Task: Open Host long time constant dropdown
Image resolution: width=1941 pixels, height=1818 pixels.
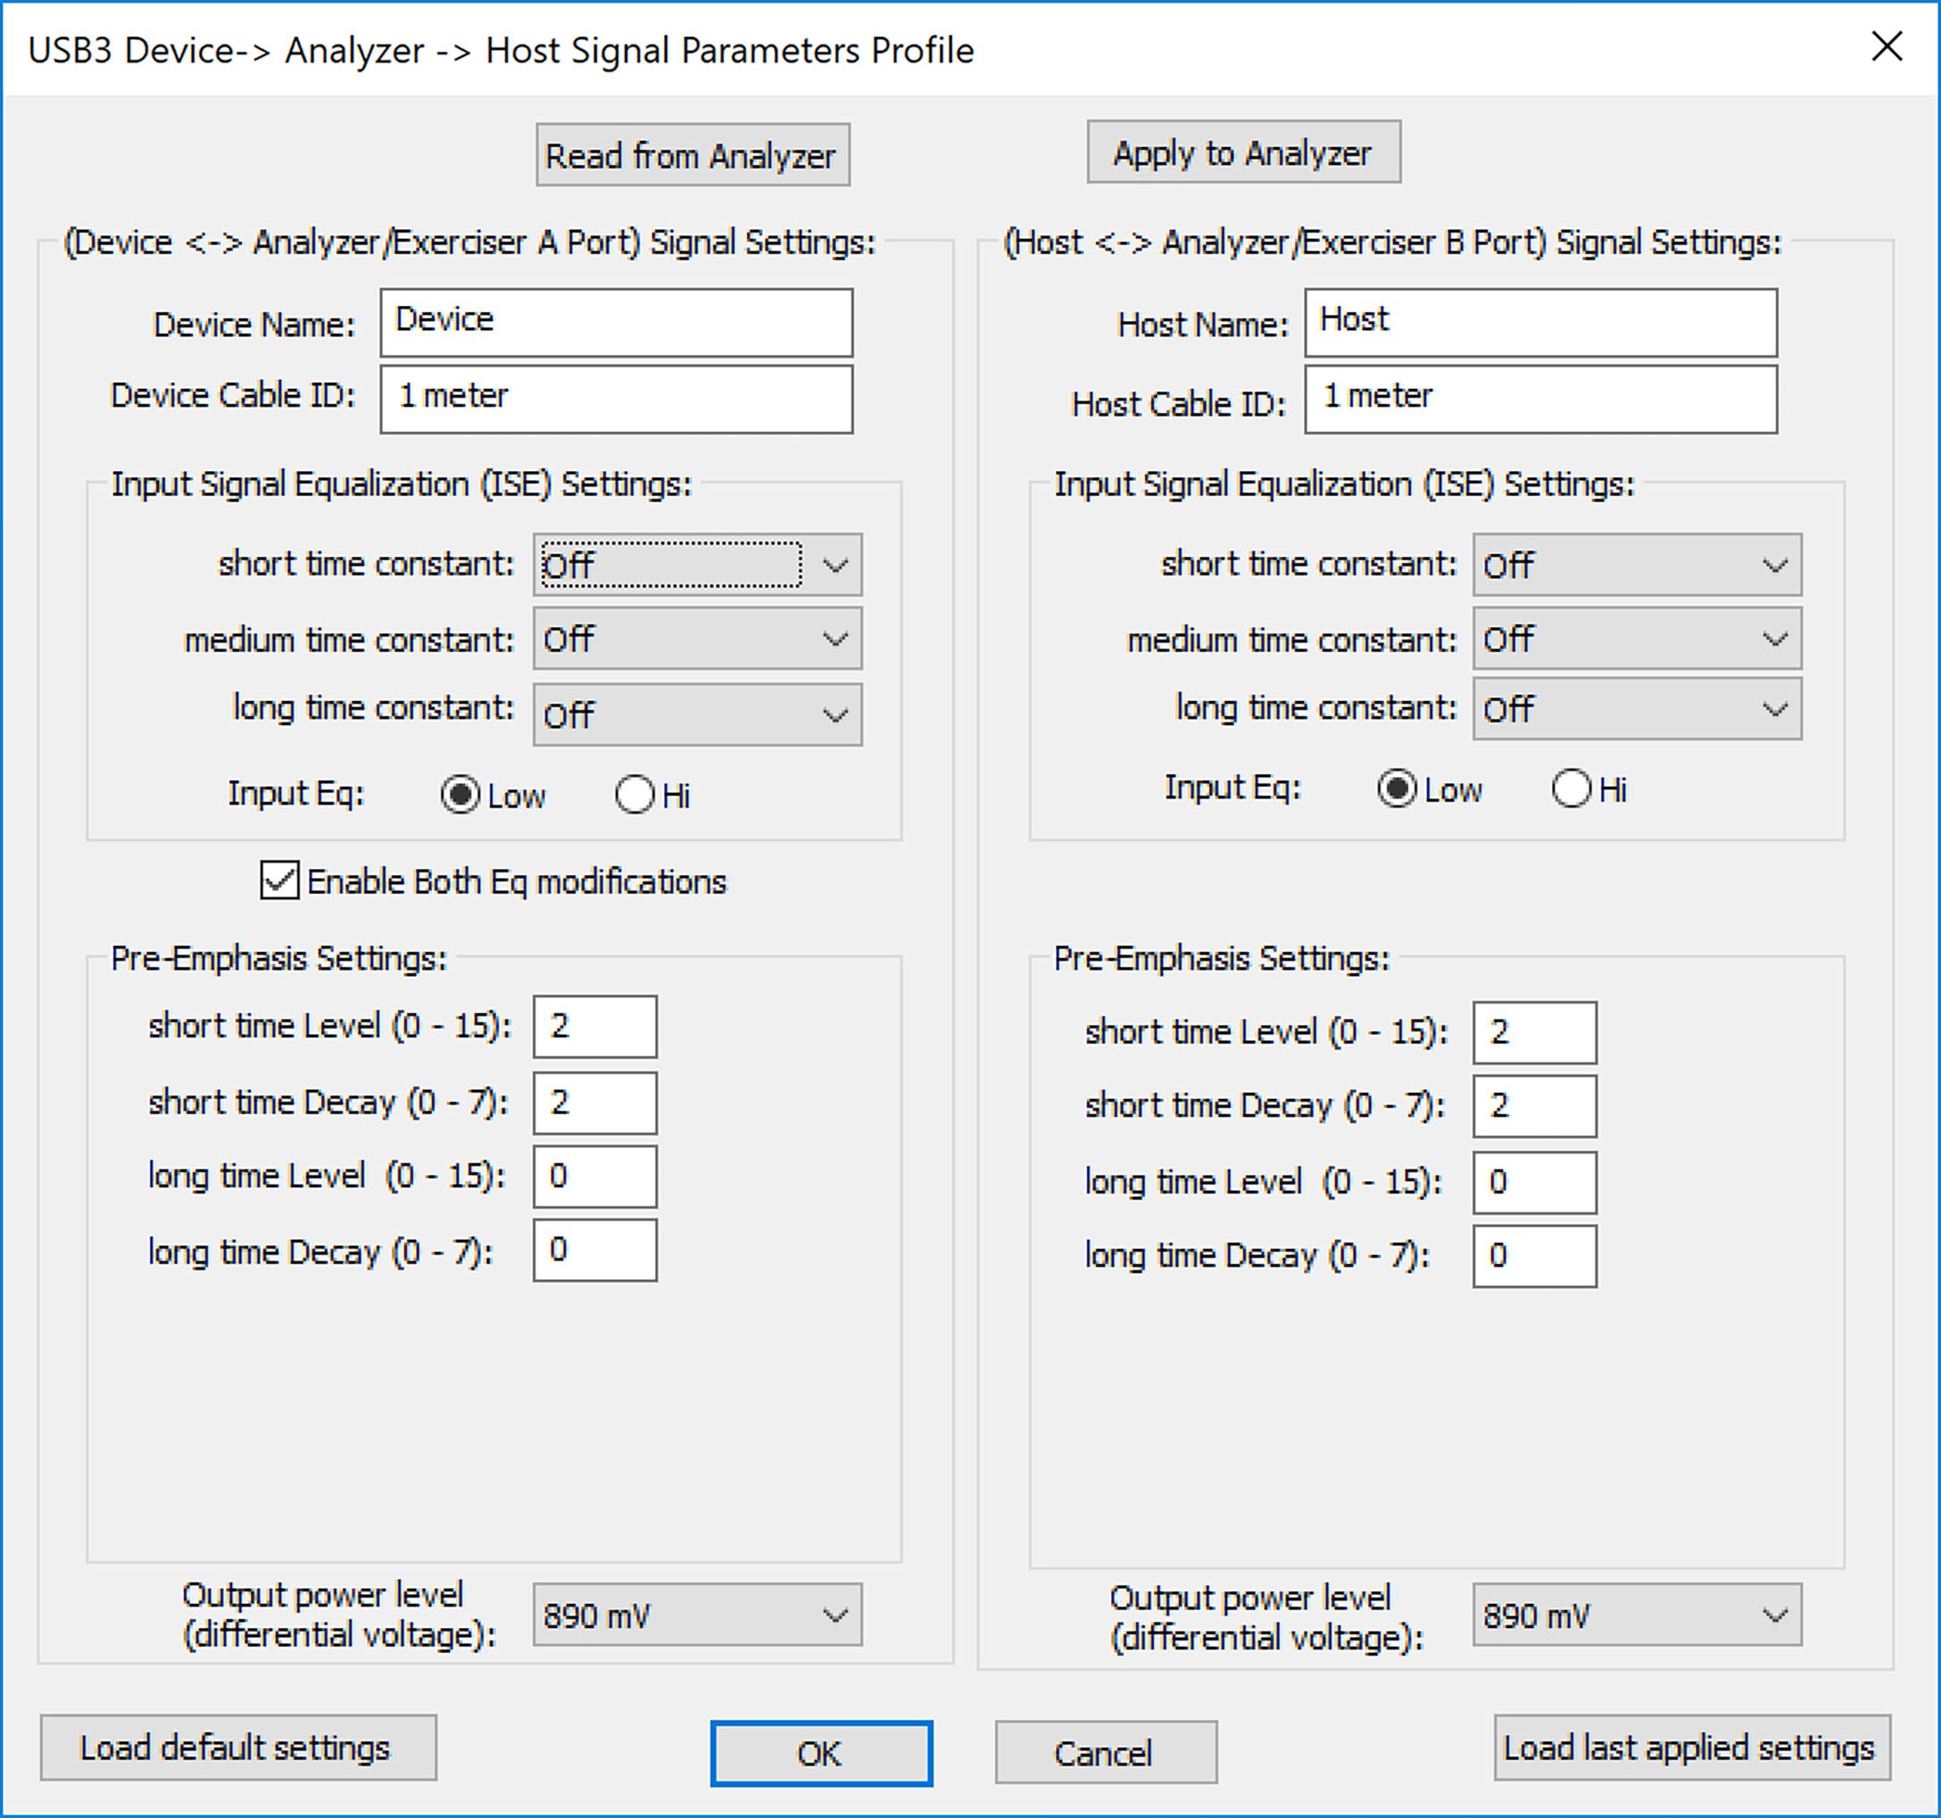Action: click(1637, 708)
